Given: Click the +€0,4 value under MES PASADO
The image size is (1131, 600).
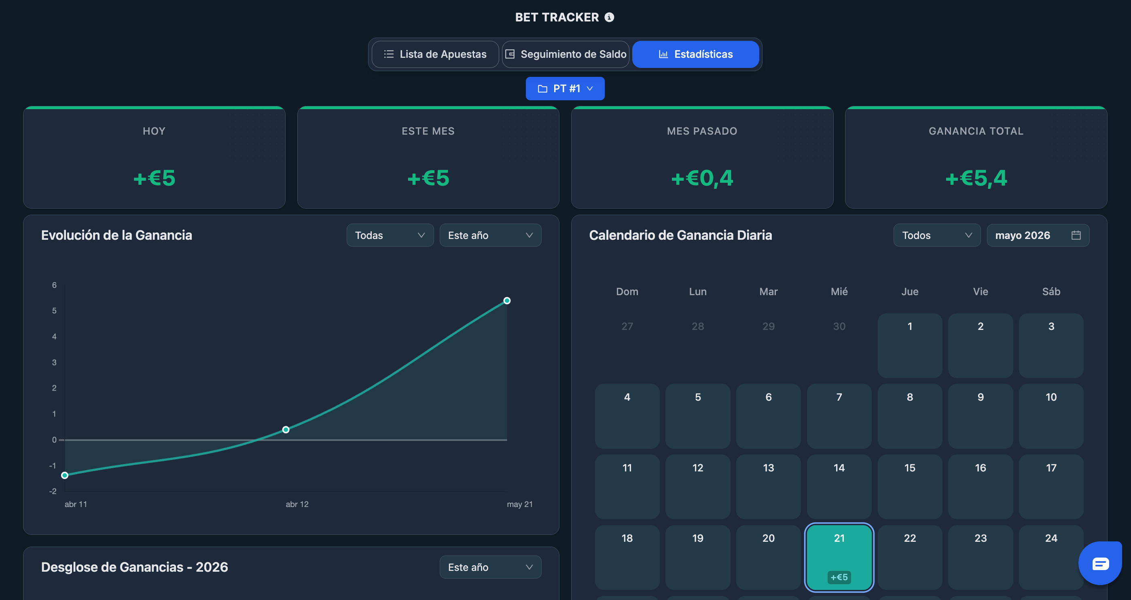Looking at the screenshot, I should coord(702,178).
